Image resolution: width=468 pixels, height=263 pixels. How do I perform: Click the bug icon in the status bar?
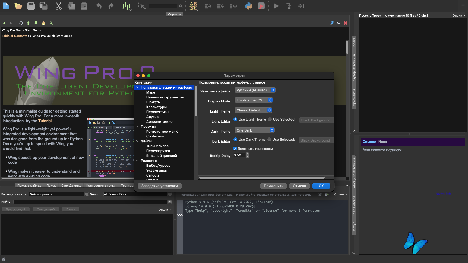tap(4, 259)
